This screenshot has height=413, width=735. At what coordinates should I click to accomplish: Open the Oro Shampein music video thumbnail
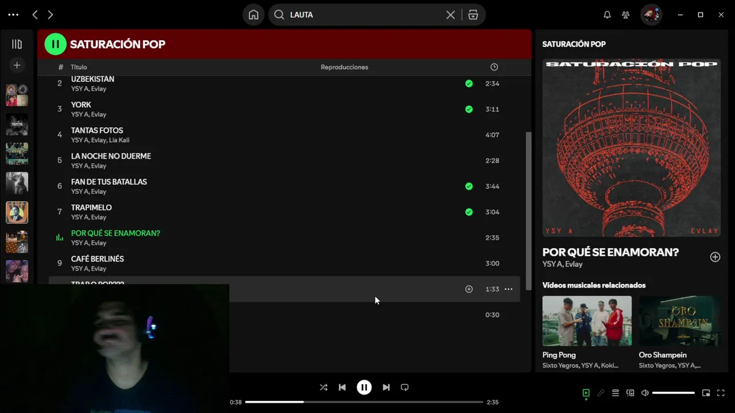click(x=679, y=321)
